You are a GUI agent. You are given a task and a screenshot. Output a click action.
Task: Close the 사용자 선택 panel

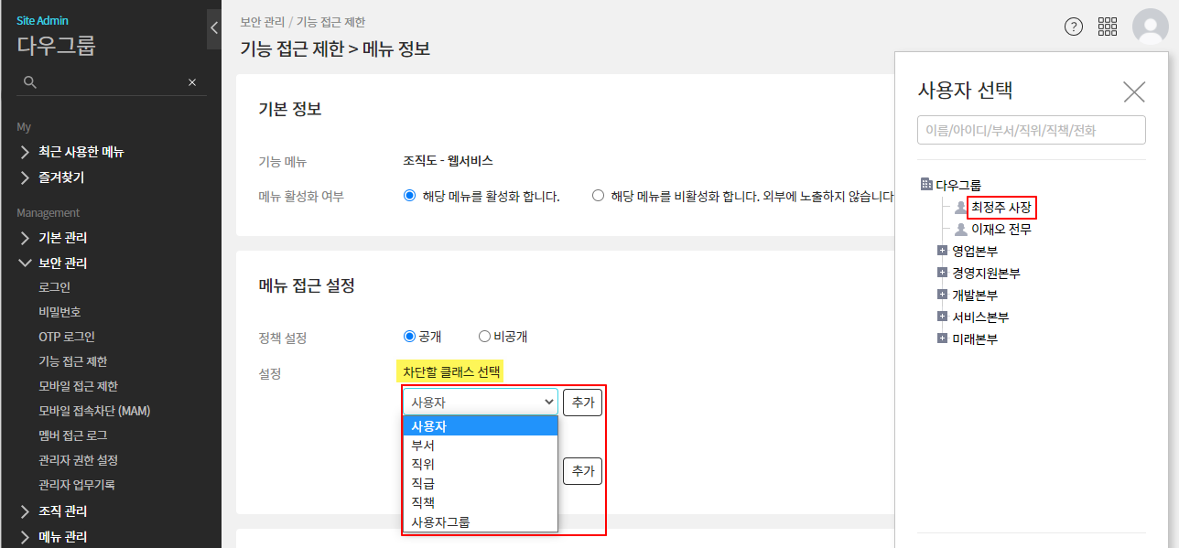click(x=1133, y=91)
